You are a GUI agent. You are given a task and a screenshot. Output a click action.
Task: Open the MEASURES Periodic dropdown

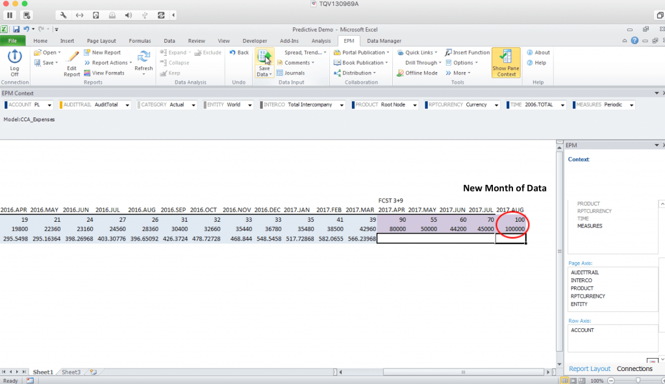(x=631, y=105)
